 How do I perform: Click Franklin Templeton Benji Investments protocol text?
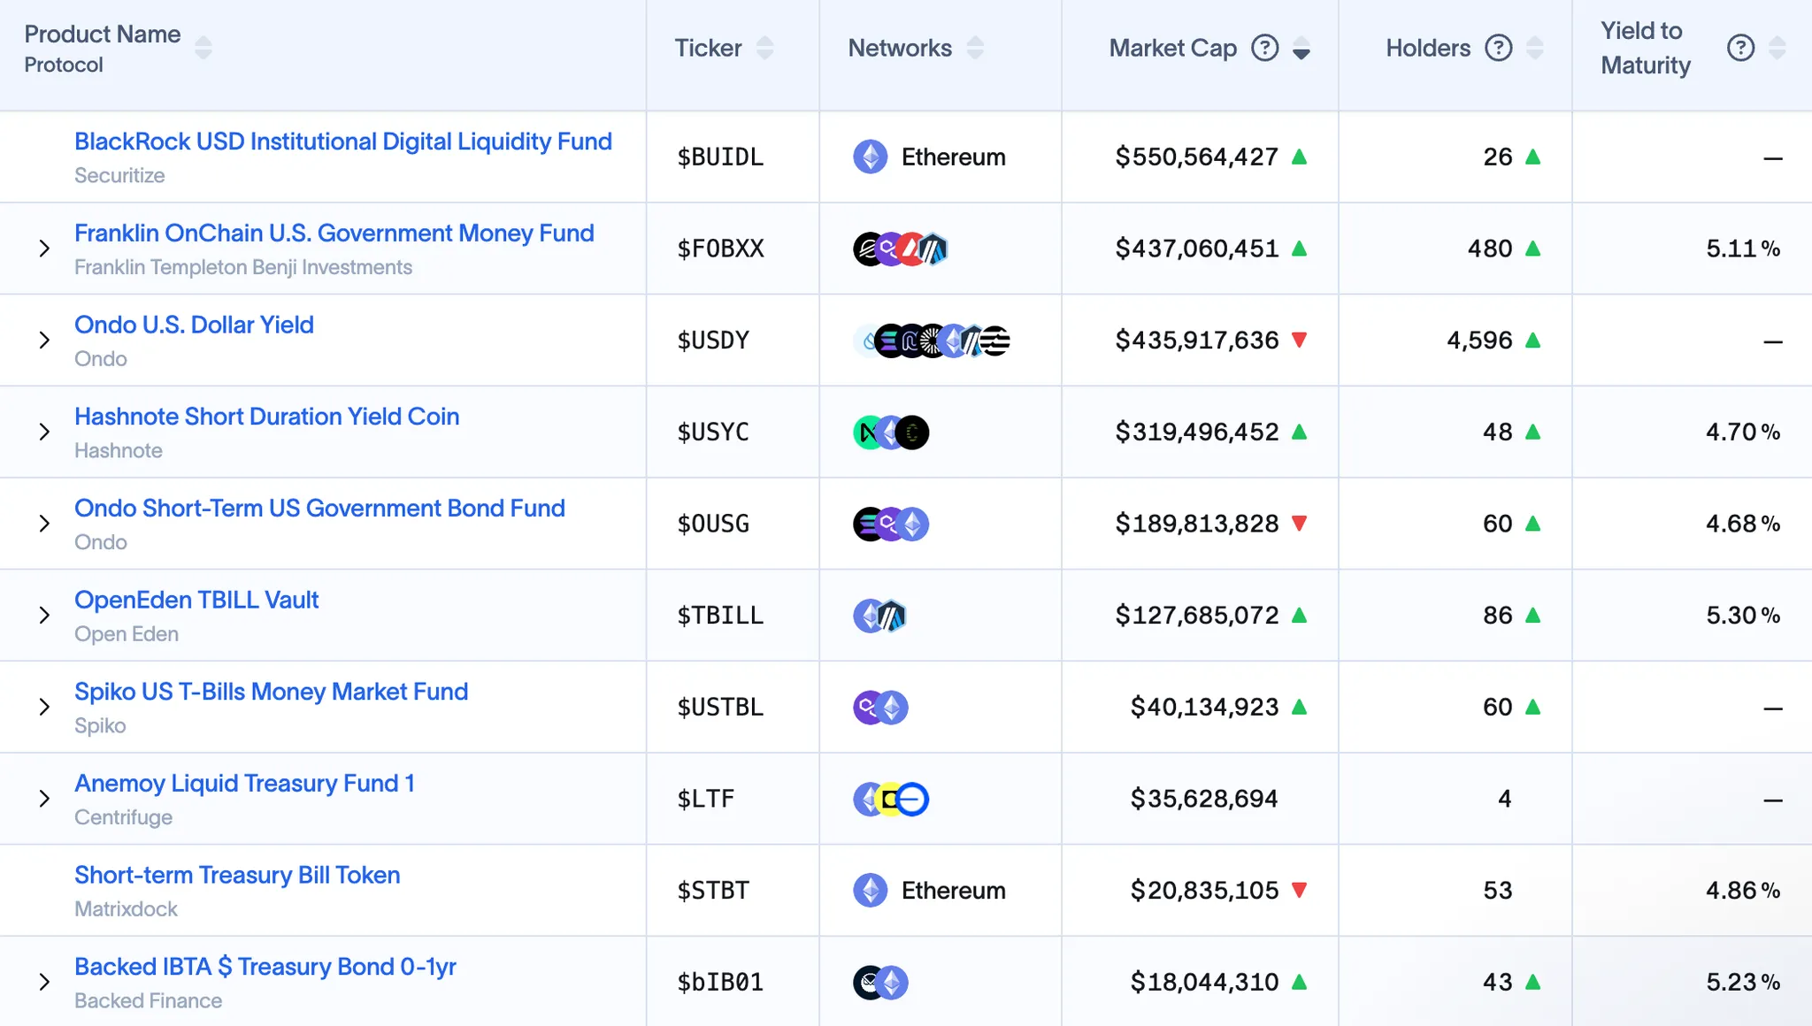pyautogui.click(x=243, y=267)
